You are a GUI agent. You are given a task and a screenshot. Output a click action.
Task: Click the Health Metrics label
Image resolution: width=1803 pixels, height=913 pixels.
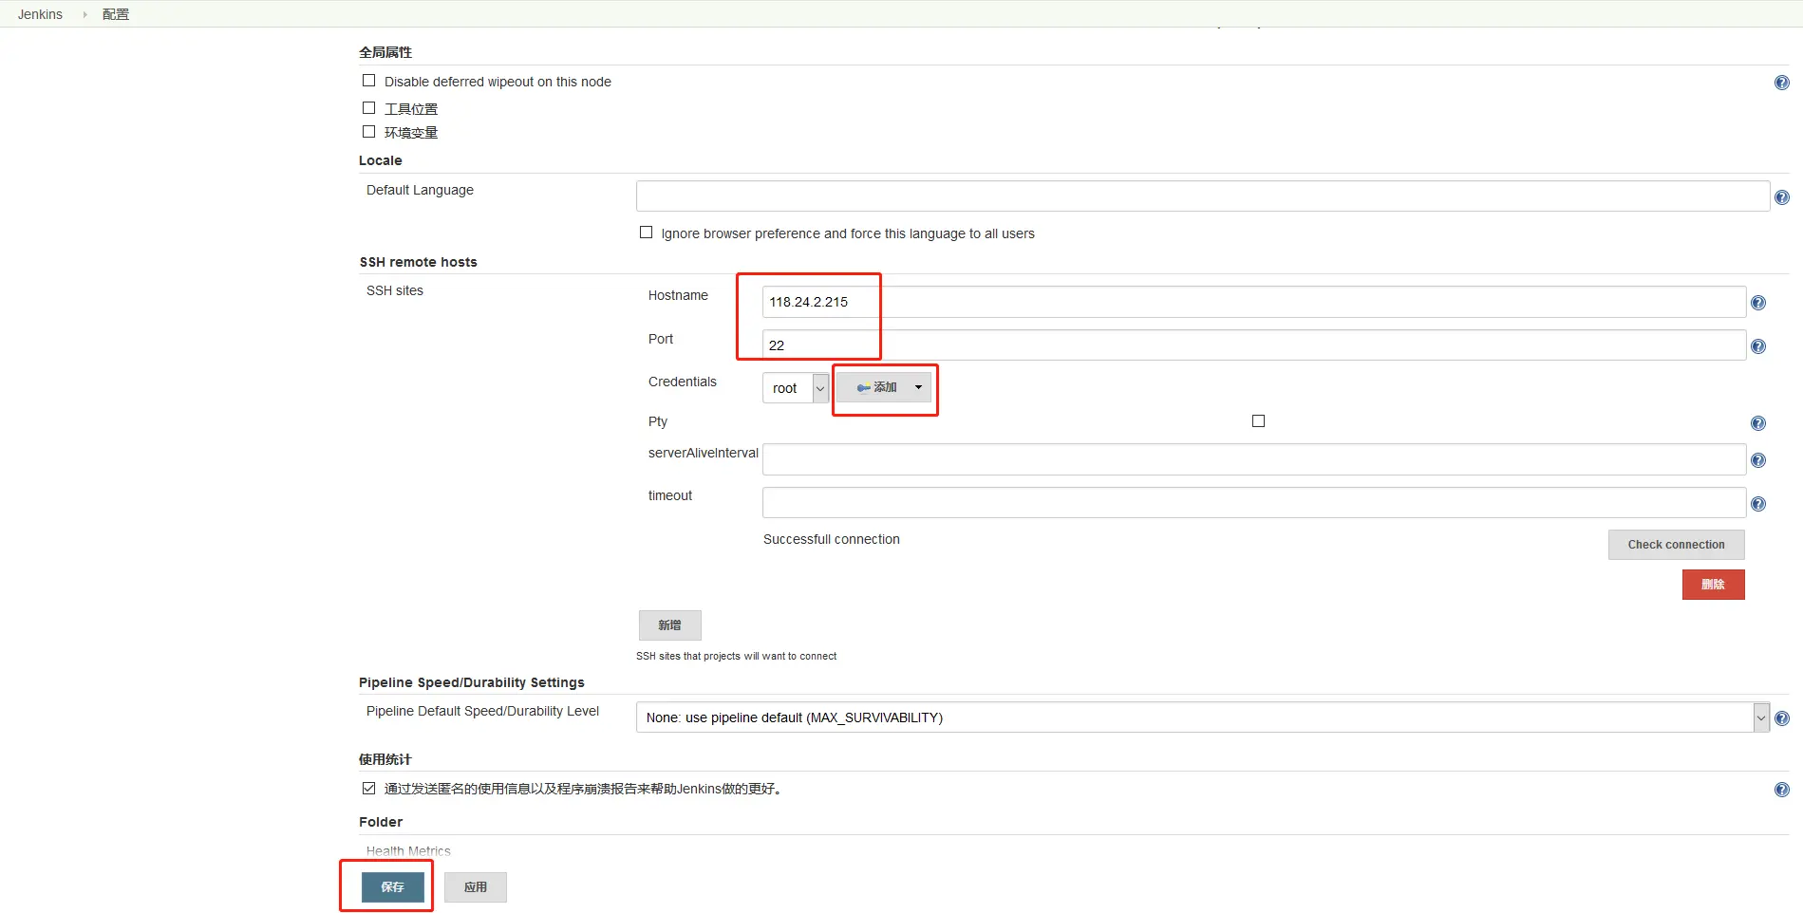(408, 851)
